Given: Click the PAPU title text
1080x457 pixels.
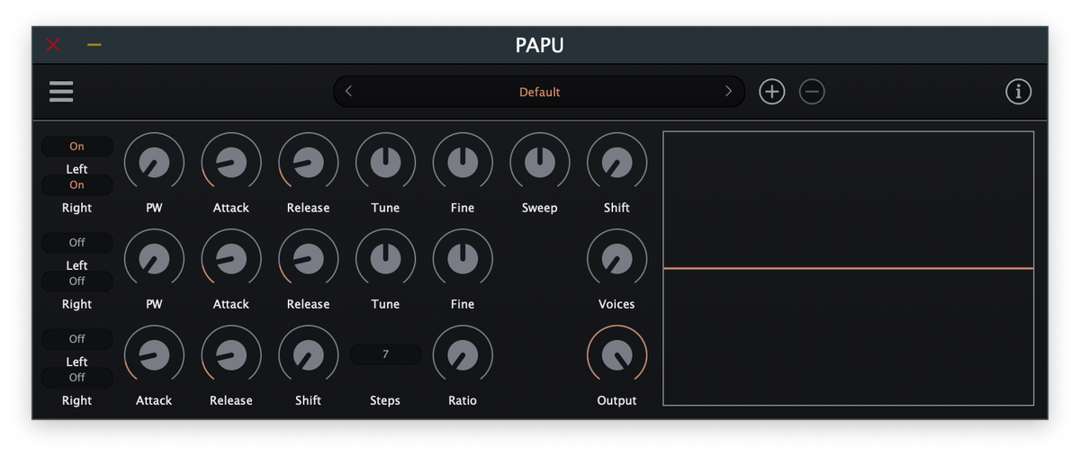Looking at the screenshot, I should 539,45.
